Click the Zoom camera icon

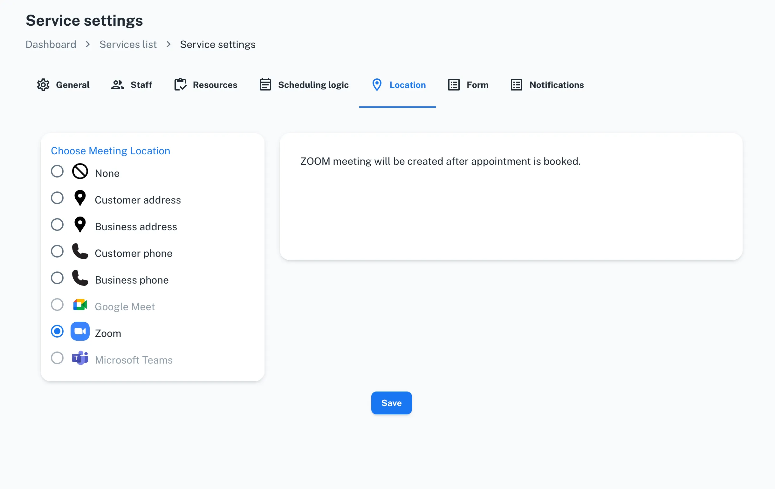tap(80, 332)
